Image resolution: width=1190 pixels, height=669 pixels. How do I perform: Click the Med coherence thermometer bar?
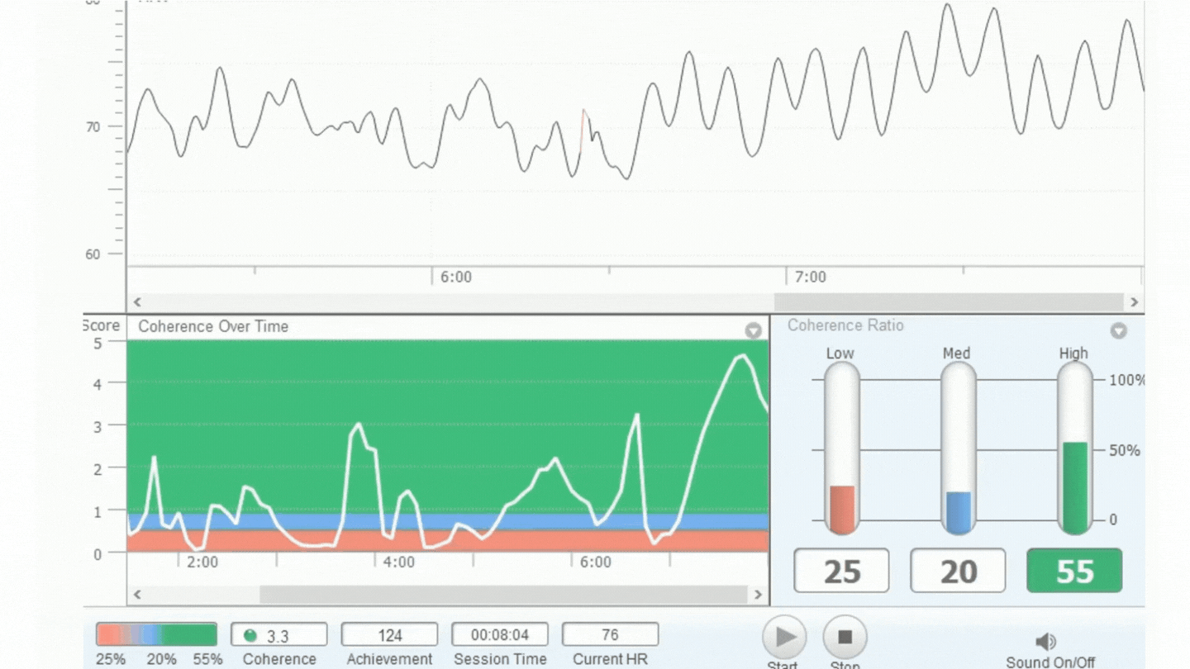coord(959,448)
